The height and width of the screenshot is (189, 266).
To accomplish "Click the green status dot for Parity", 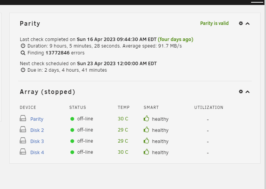I will [72, 119].
